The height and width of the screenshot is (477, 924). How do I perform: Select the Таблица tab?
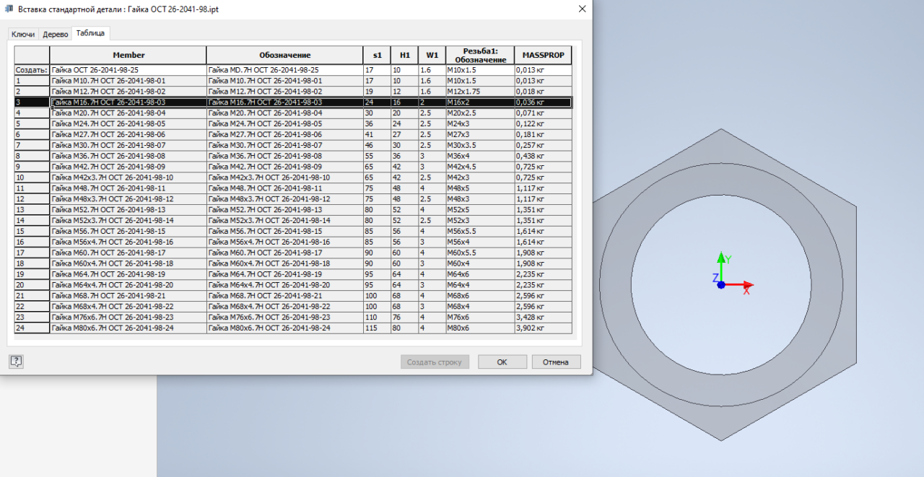tap(90, 33)
